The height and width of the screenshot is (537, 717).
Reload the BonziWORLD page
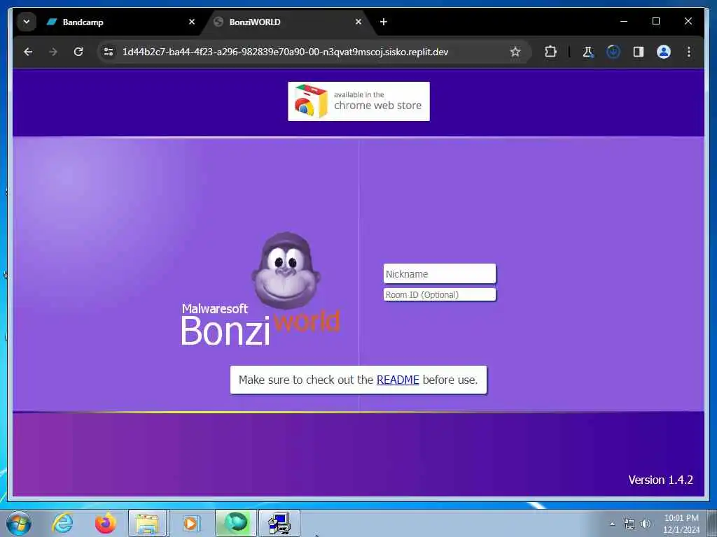pos(78,52)
